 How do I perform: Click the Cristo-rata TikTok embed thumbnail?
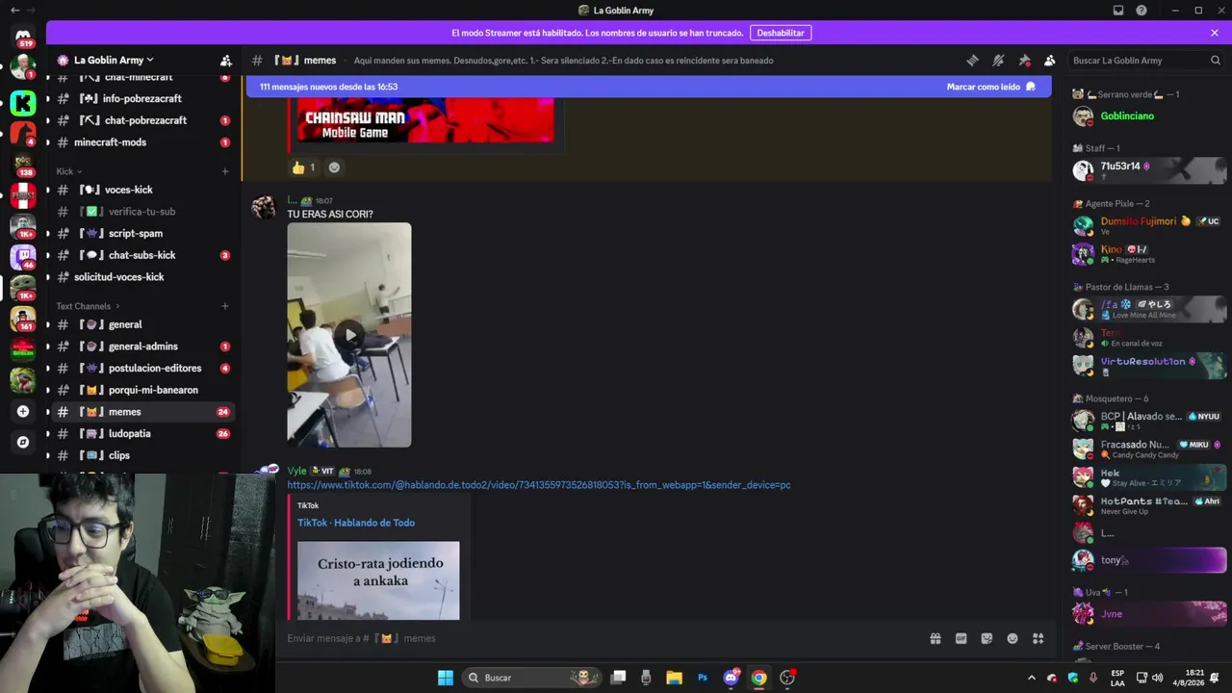(x=378, y=580)
